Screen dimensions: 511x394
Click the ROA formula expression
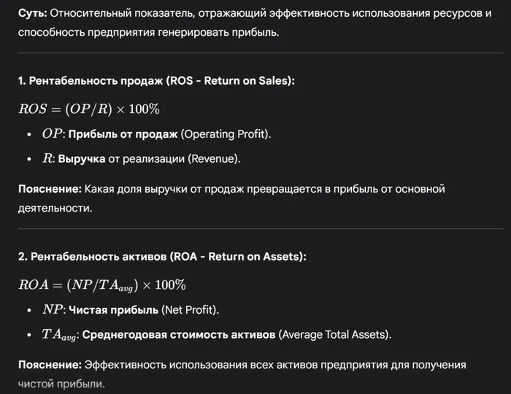[102, 285]
